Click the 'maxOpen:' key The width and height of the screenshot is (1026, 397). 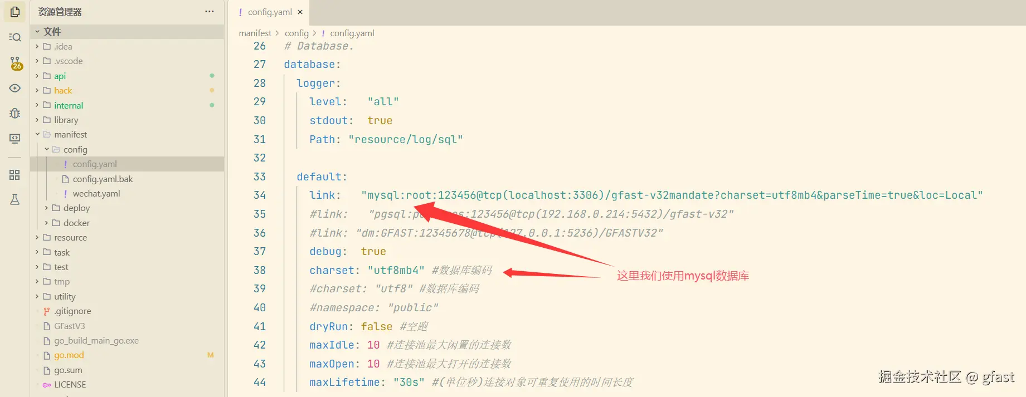pos(335,364)
